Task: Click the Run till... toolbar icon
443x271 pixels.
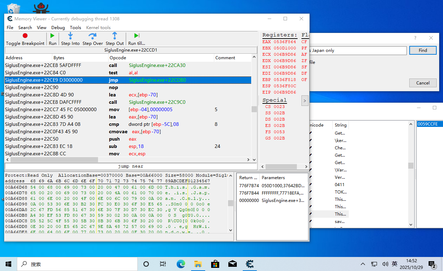Action: tap(137, 36)
